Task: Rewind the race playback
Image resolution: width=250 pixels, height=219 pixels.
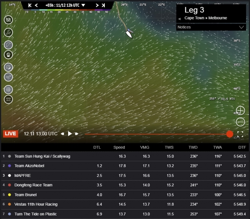Action: (62, 134)
